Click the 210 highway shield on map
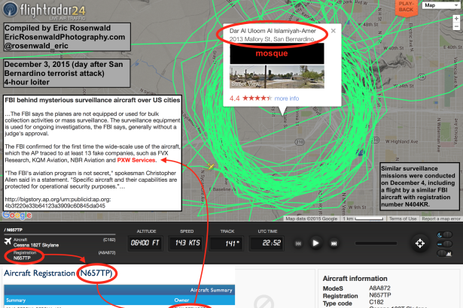Image resolution: width=463 pixels, height=308 pixels. click(300, 143)
